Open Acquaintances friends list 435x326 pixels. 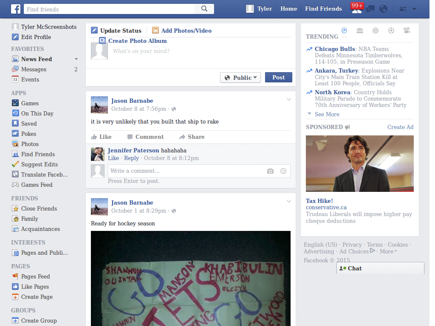(36, 229)
